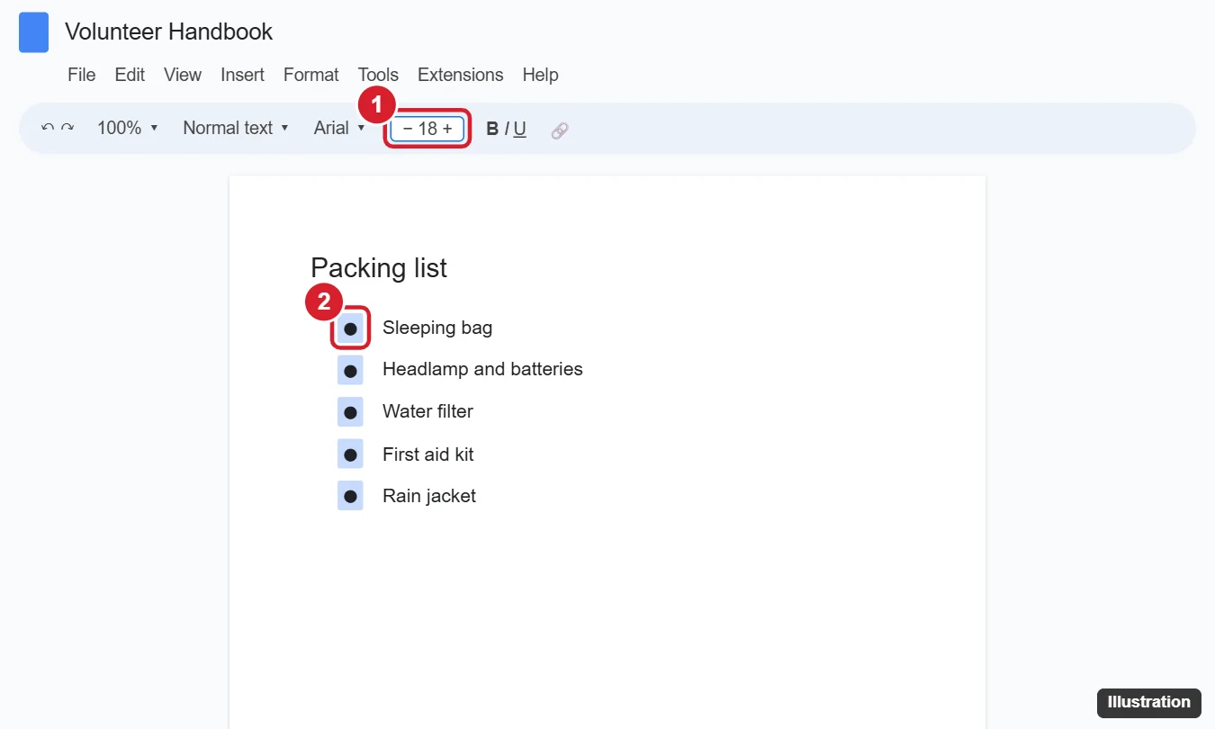Undo the last action
1215x729 pixels.
coord(48,128)
